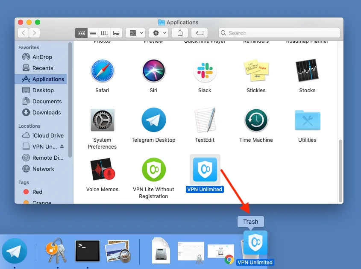Open Terminal from the Dock
The image size is (361, 269).
88,251
